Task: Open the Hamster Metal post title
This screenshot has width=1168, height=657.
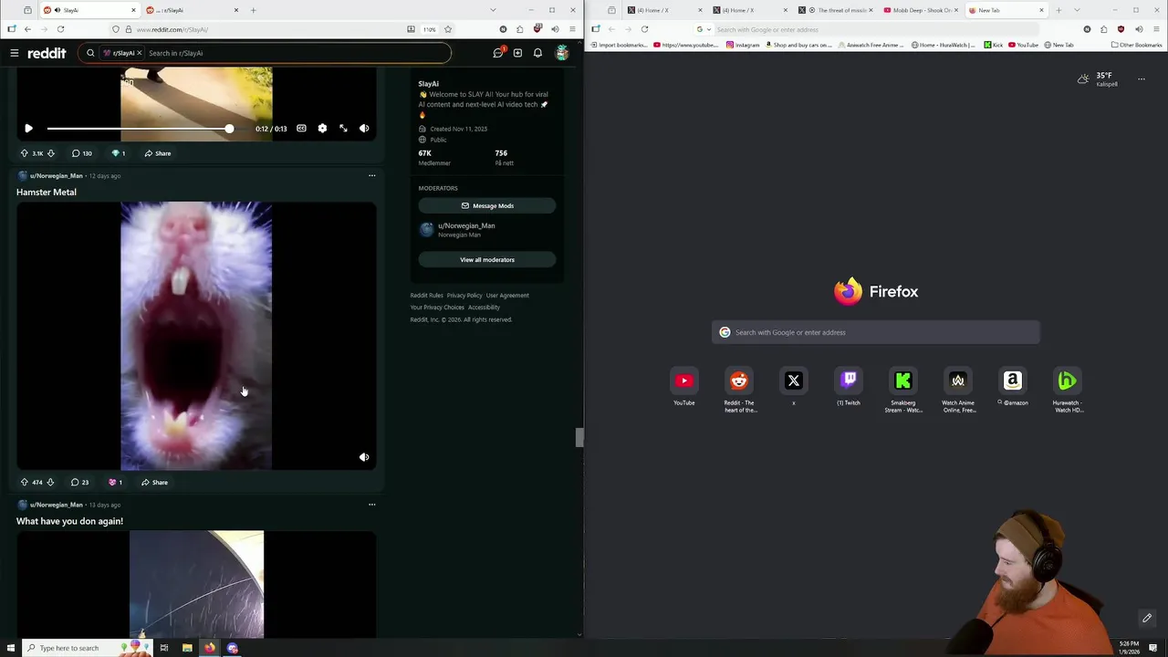Action: [47, 193]
